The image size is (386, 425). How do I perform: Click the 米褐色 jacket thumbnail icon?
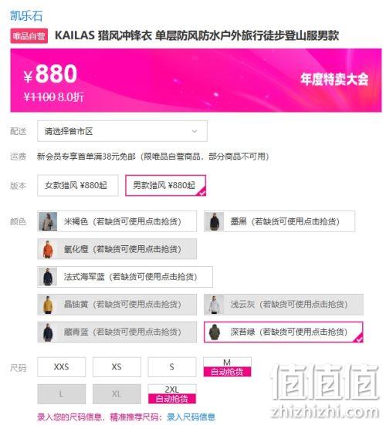click(48, 221)
